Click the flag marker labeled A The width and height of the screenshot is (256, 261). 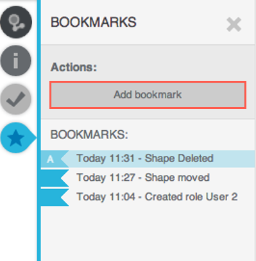(x=53, y=159)
